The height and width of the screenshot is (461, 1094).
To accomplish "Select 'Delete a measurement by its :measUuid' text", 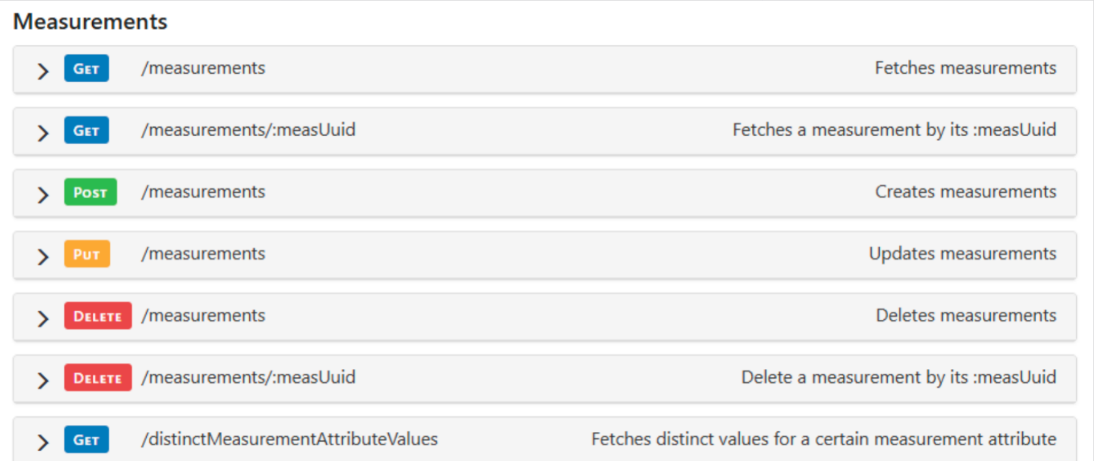I will [899, 377].
